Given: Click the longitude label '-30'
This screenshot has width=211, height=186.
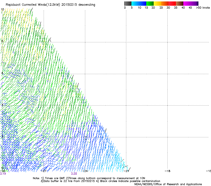Looking at the screenshot, I should tap(2, 171).
